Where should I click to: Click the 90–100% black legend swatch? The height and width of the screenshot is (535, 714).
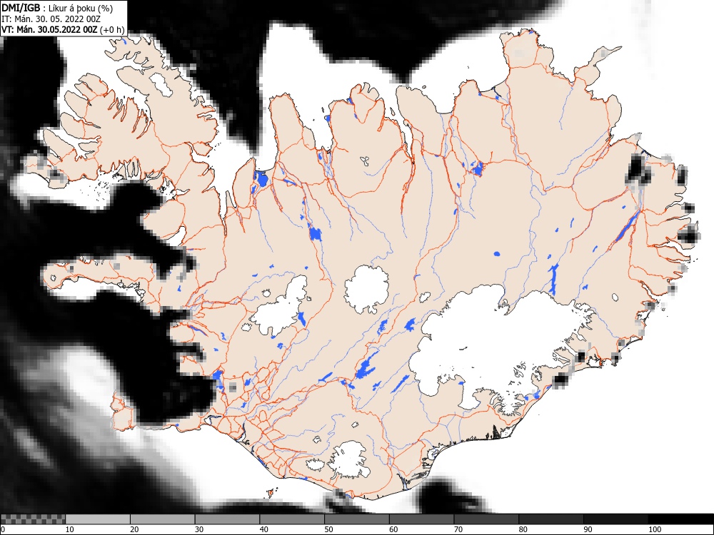615,519
